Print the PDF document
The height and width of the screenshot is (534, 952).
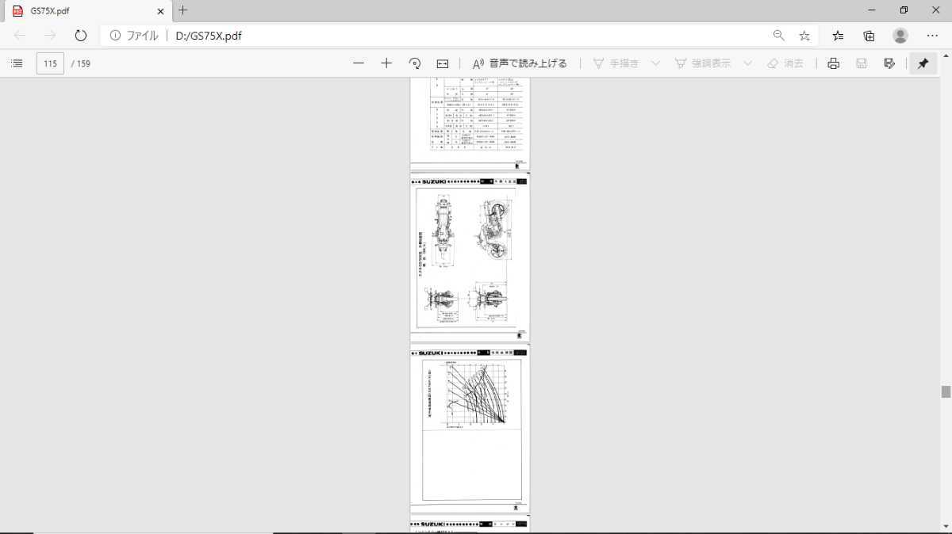[833, 63]
